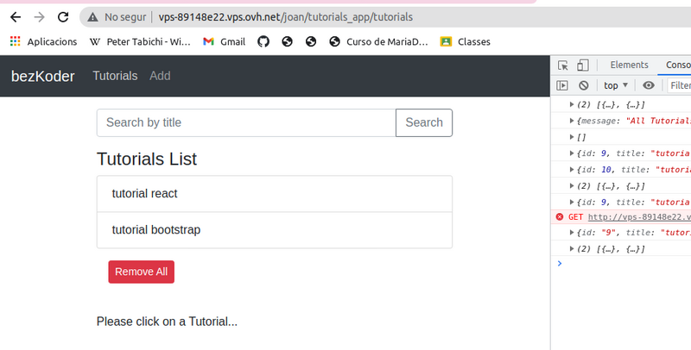Screen dimensions: 691x350
Task: Show the console sidebar panel
Action: click(562, 85)
